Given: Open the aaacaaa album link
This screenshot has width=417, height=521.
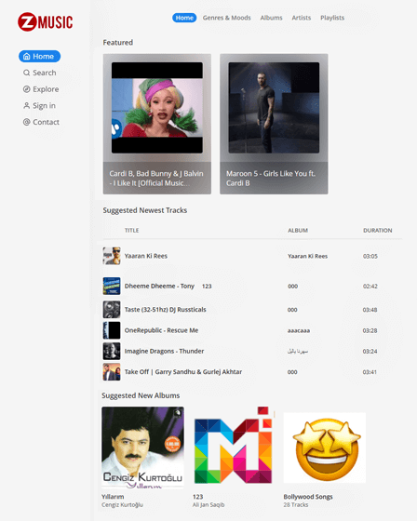Looking at the screenshot, I should pos(299,330).
